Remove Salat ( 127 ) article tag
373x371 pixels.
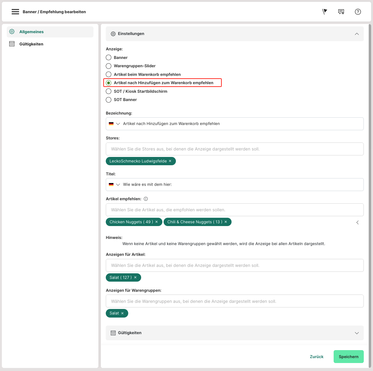[x=135, y=277]
